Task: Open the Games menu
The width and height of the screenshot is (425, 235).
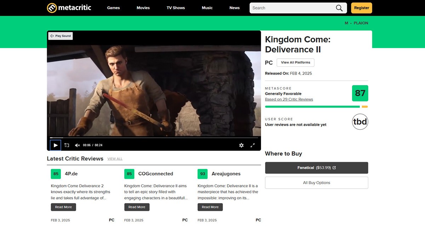Action: pyautogui.click(x=113, y=8)
